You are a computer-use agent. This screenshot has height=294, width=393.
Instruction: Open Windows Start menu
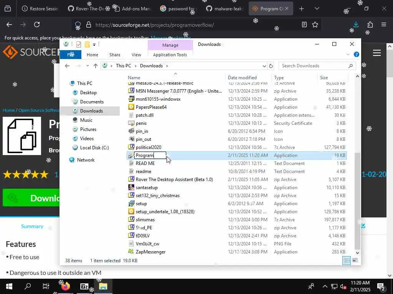tap(9, 286)
